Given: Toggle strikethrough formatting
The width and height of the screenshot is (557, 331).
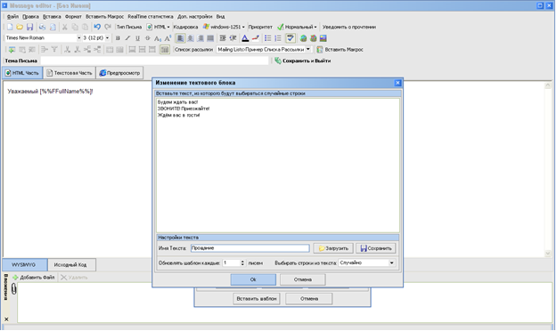Looking at the screenshot, I should pyautogui.click(x=148, y=38).
